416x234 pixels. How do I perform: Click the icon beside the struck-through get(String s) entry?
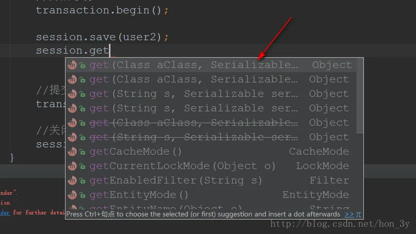tap(72, 137)
